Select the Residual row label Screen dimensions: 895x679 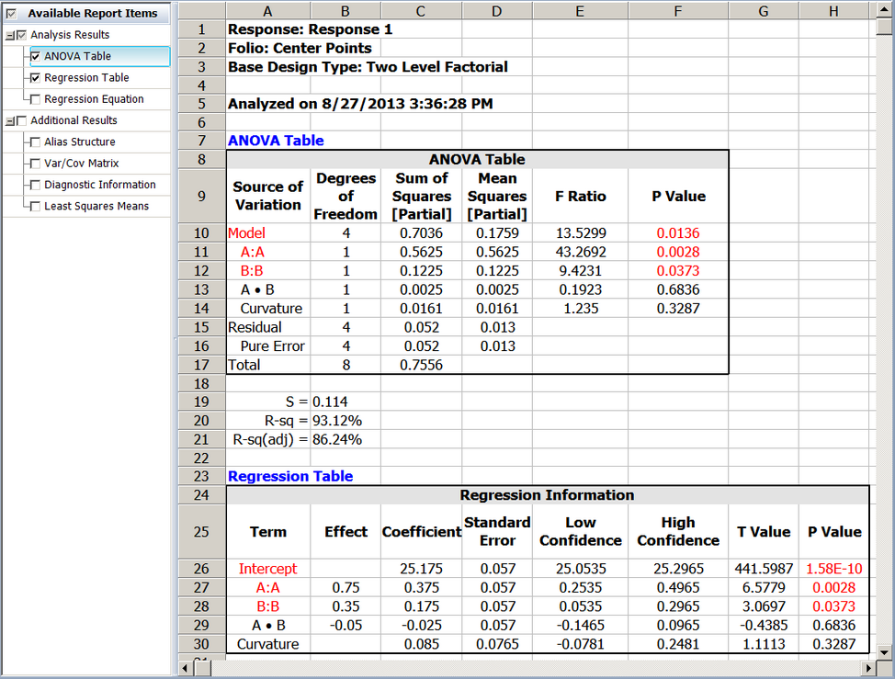tap(255, 327)
